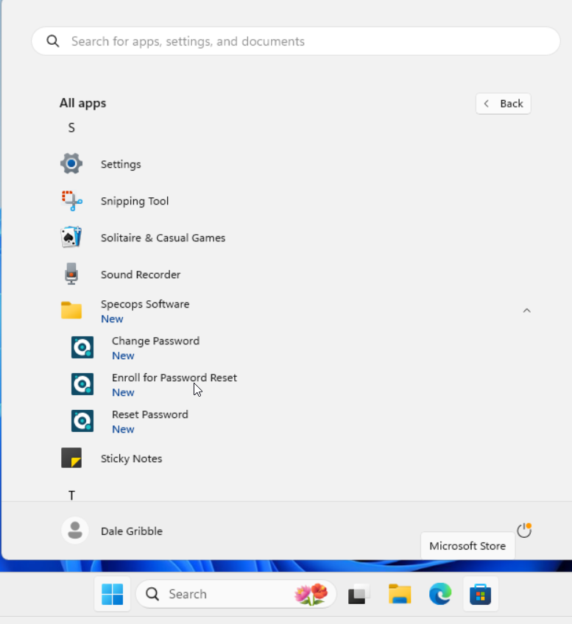Select the letter T section header
The height and width of the screenshot is (624, 572).
[x=71, y=495]
